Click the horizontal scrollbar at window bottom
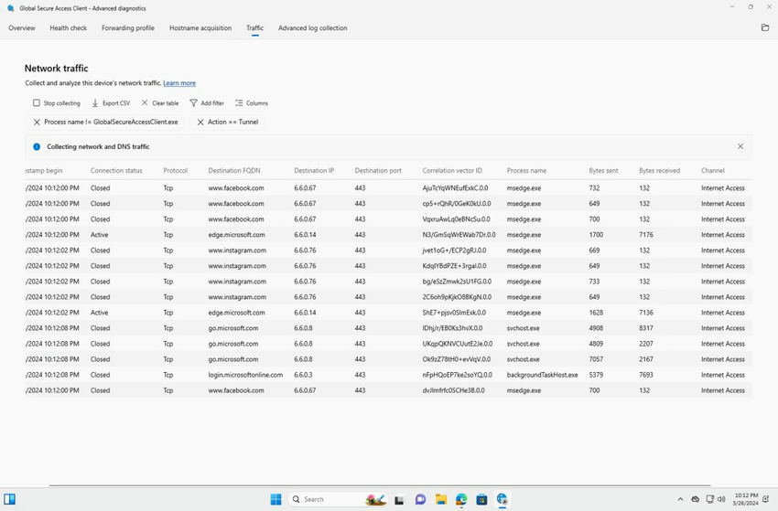This screenshot has width=778, height=511. tap(380, 485)
